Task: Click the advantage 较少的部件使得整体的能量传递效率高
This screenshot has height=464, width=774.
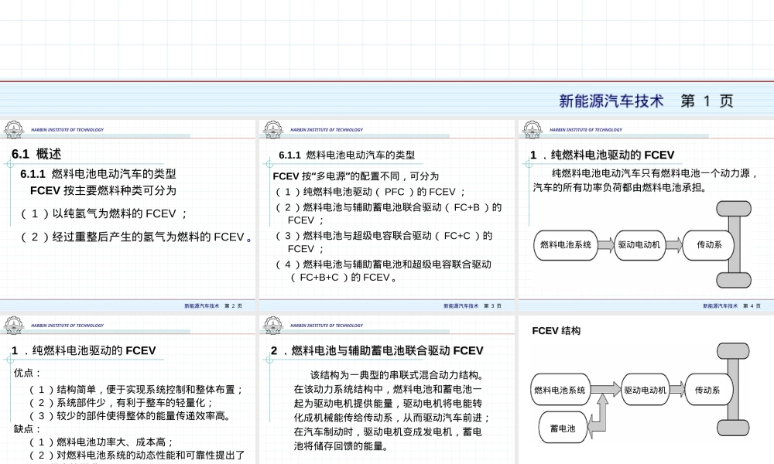Action: pos(130,416)
